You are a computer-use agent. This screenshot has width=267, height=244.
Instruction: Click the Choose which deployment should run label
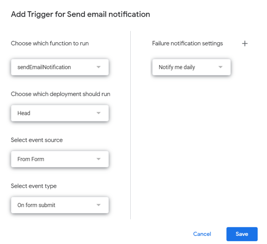pyautogui.click(x=60, y=94)
